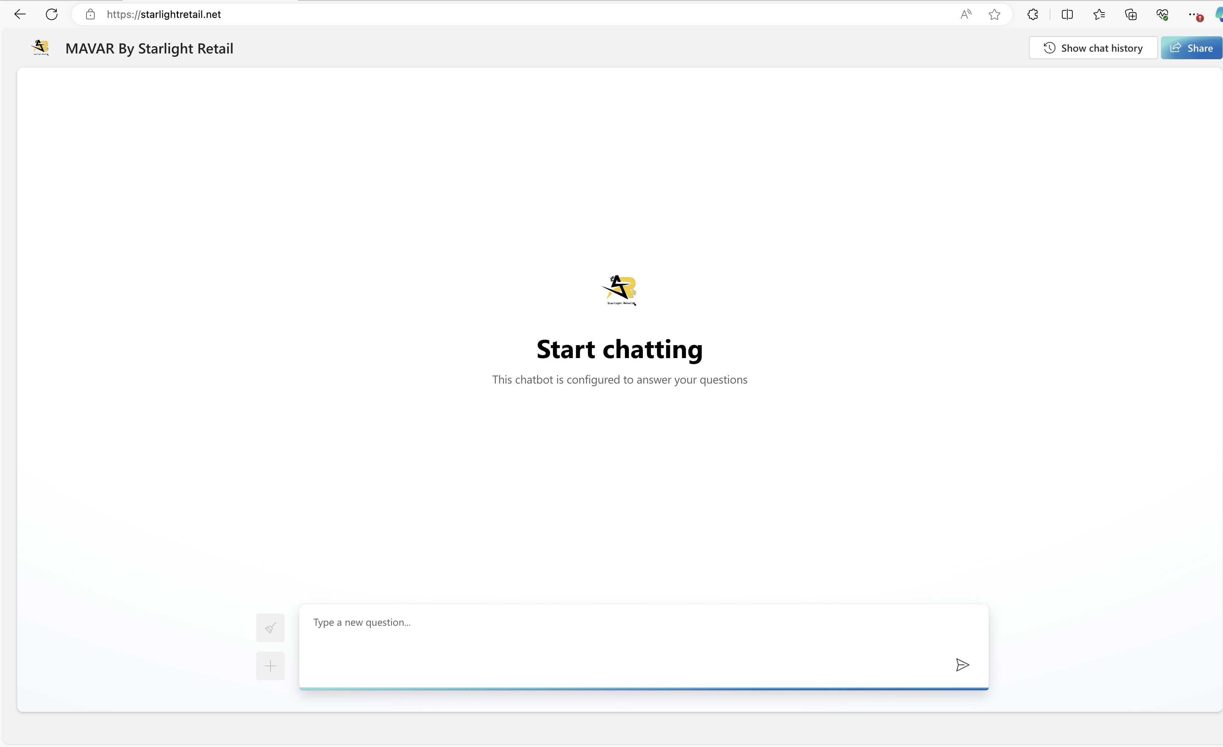
Task: Go back using the browser back arrow
Action: 20,14
